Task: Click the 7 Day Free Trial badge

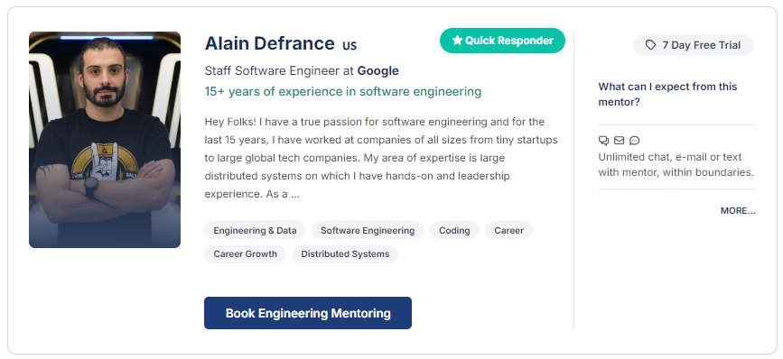Action: 693,45
